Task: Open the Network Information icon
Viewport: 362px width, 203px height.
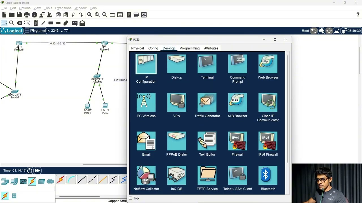Action: tap(35, 15)
